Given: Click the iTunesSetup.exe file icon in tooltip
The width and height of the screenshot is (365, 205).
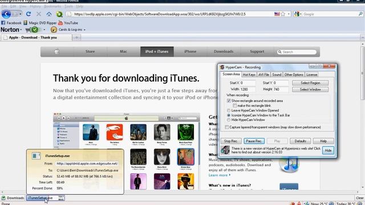Looking at the screenshot, I should pos(36,155).
